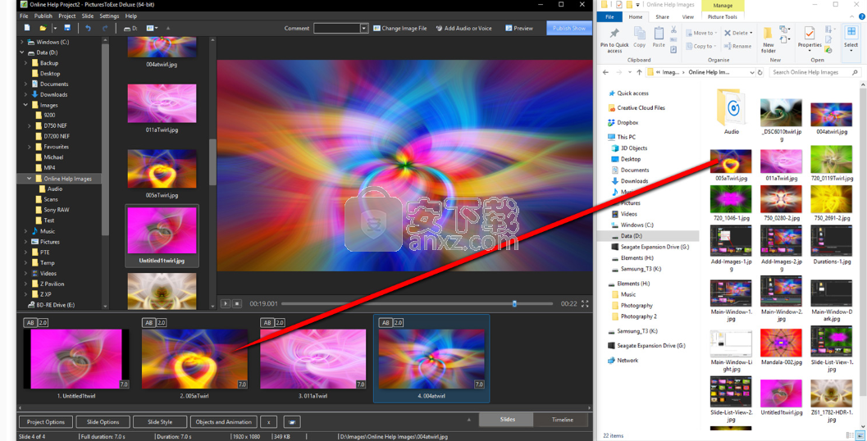
Task: Open Project Options
Action: tap(46, 421)
